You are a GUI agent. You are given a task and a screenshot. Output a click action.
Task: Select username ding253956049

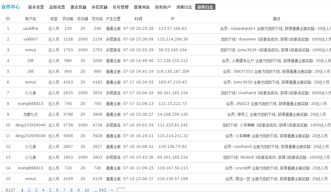(x=31, y=125)
